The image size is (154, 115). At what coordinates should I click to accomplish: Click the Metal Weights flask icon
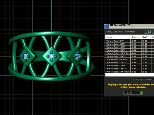(107, 26)
